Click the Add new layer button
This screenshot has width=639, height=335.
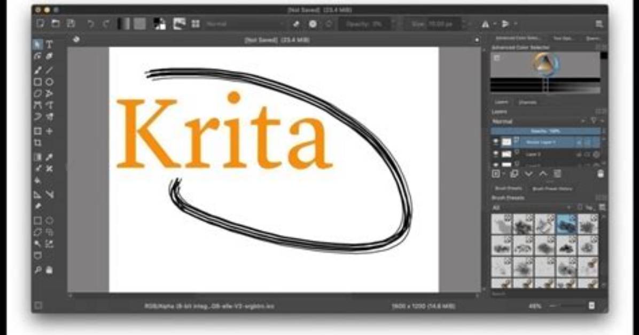pos(496,174)
